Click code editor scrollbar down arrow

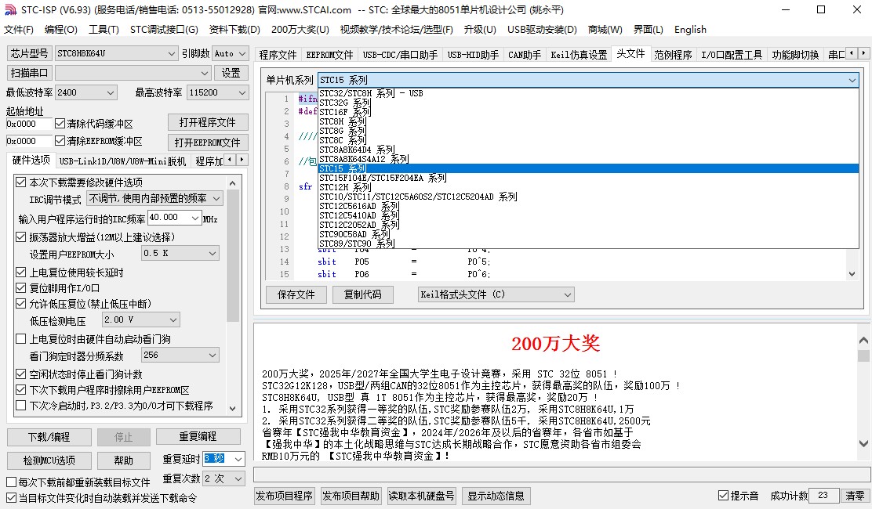(x=852, y=273)
